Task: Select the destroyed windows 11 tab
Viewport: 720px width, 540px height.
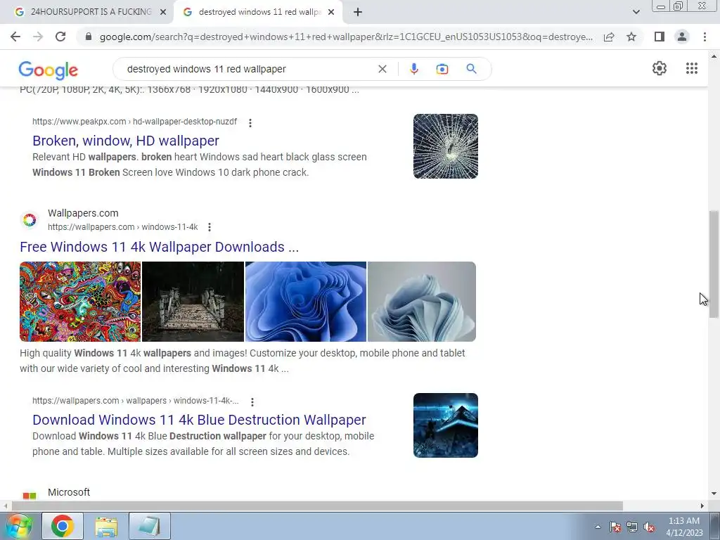Action: coord(259,12)
